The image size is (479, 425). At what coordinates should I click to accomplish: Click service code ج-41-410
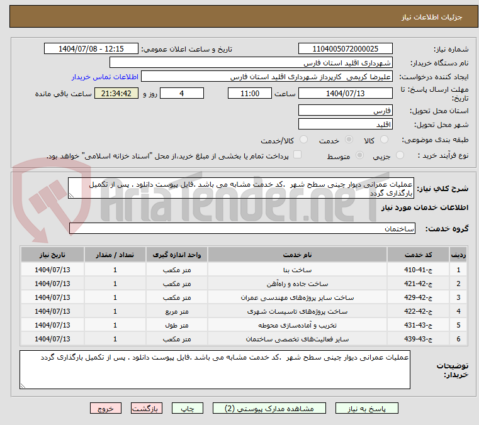click(418, 270)
